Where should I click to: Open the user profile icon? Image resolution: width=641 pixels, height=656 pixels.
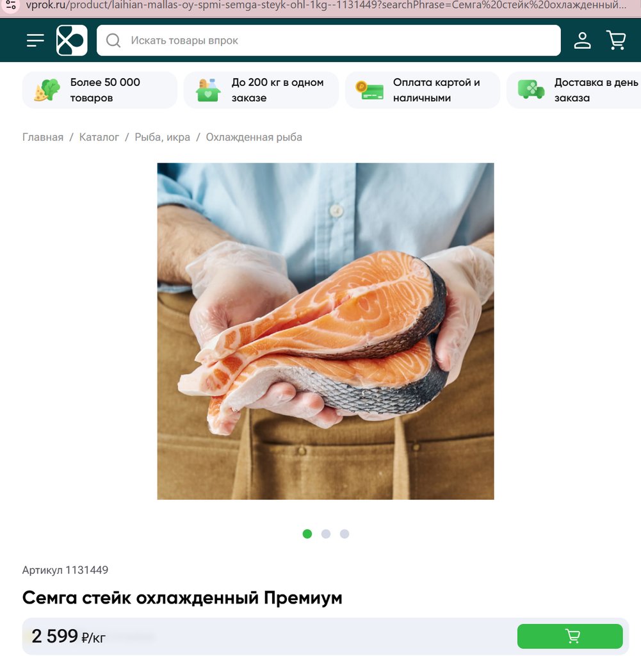tap(582, 40)
